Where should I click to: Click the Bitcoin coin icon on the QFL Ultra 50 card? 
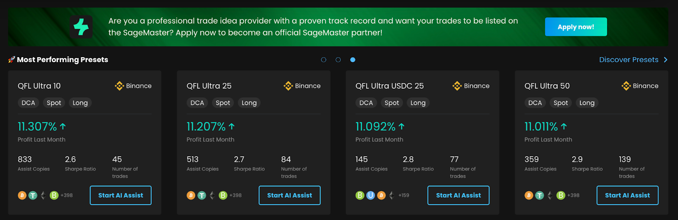[529, 195]
